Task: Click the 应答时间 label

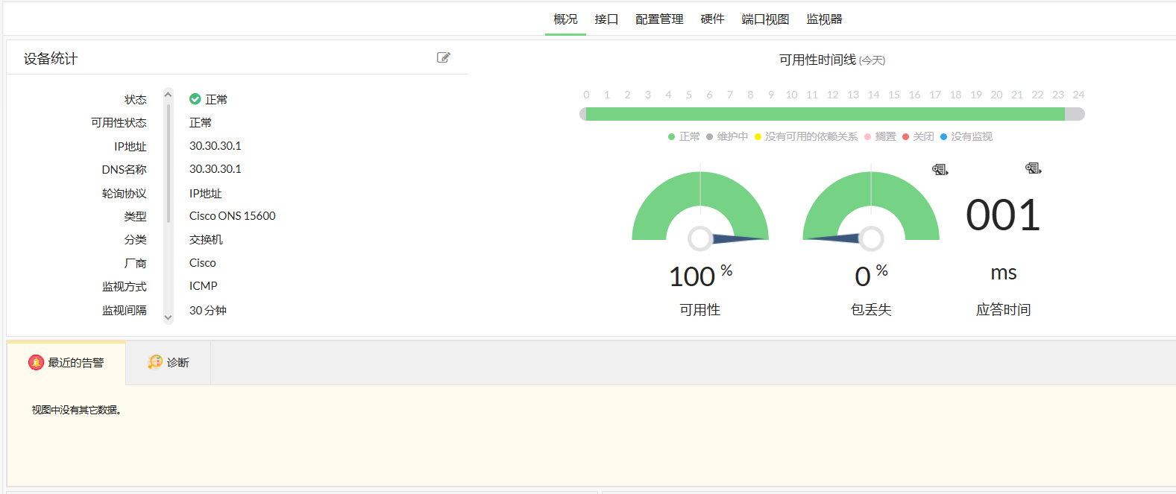Action: click(x=1003, y=310)
